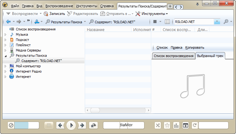Expand the Интернет tree node
The image size is (236, 134).
[x=6, y=77]
